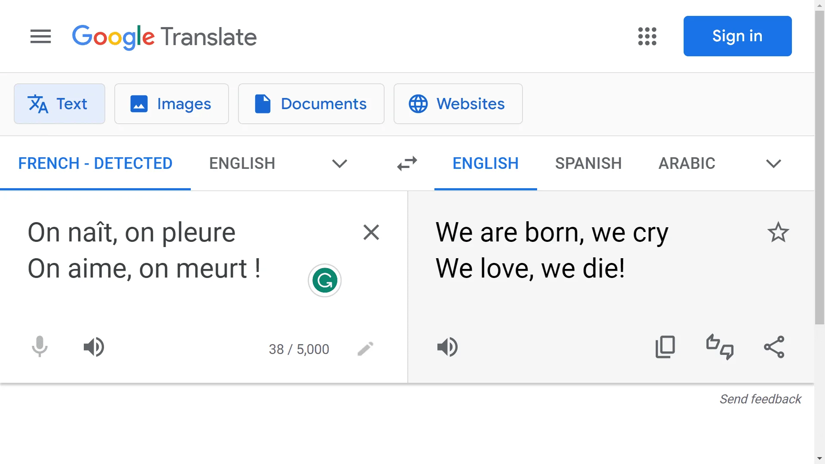
Task: Swap source and target languages
Action: click(x=407, y=164)
